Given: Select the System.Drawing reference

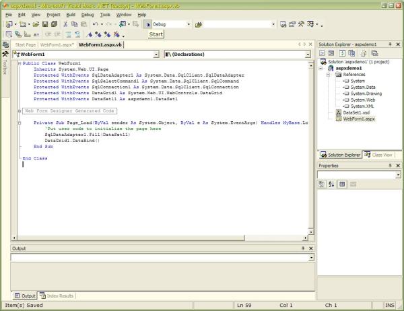Looking at the screenshot, I should click(x=366, y=94).
